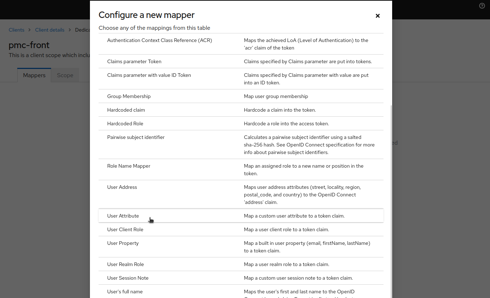Go to Client details breadcrumb
The height and width of the screenshot is (298, 490).
(50, 30)
